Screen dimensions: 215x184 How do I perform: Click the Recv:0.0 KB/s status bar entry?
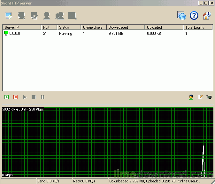click(90, 181)
